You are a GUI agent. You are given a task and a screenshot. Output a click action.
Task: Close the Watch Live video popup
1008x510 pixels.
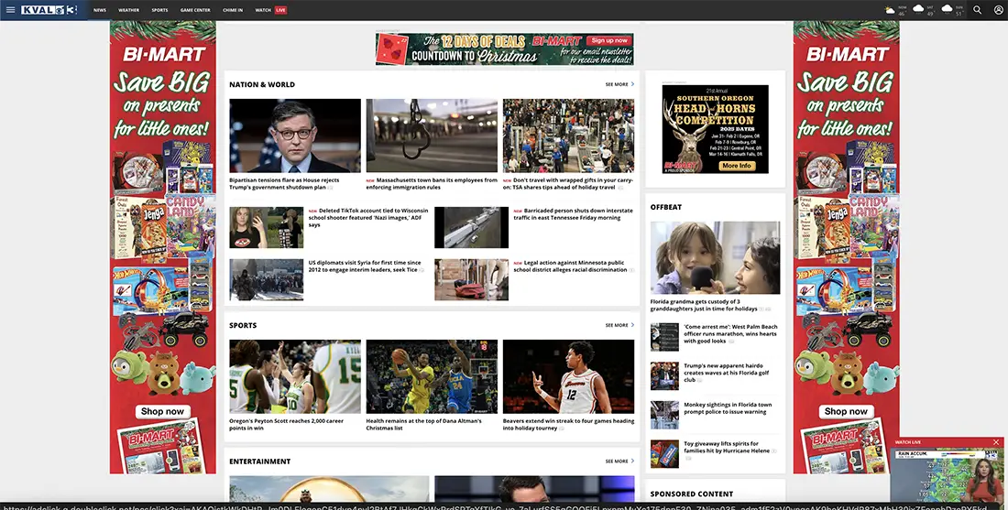(x=996, y=442)
